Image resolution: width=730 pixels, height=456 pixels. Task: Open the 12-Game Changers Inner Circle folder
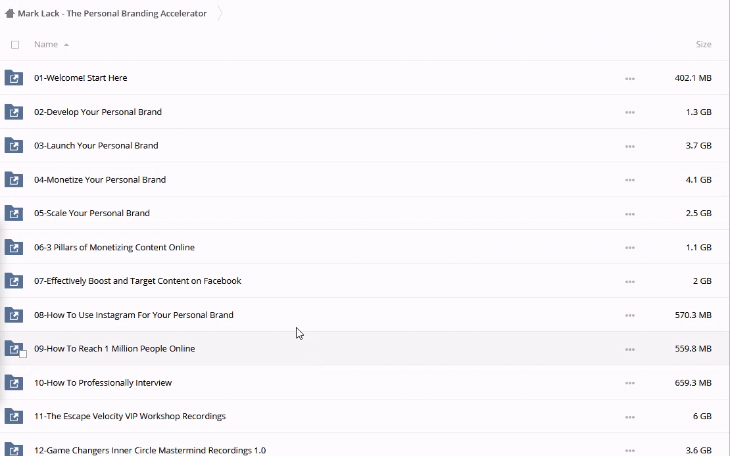click(x=150, y=450)
